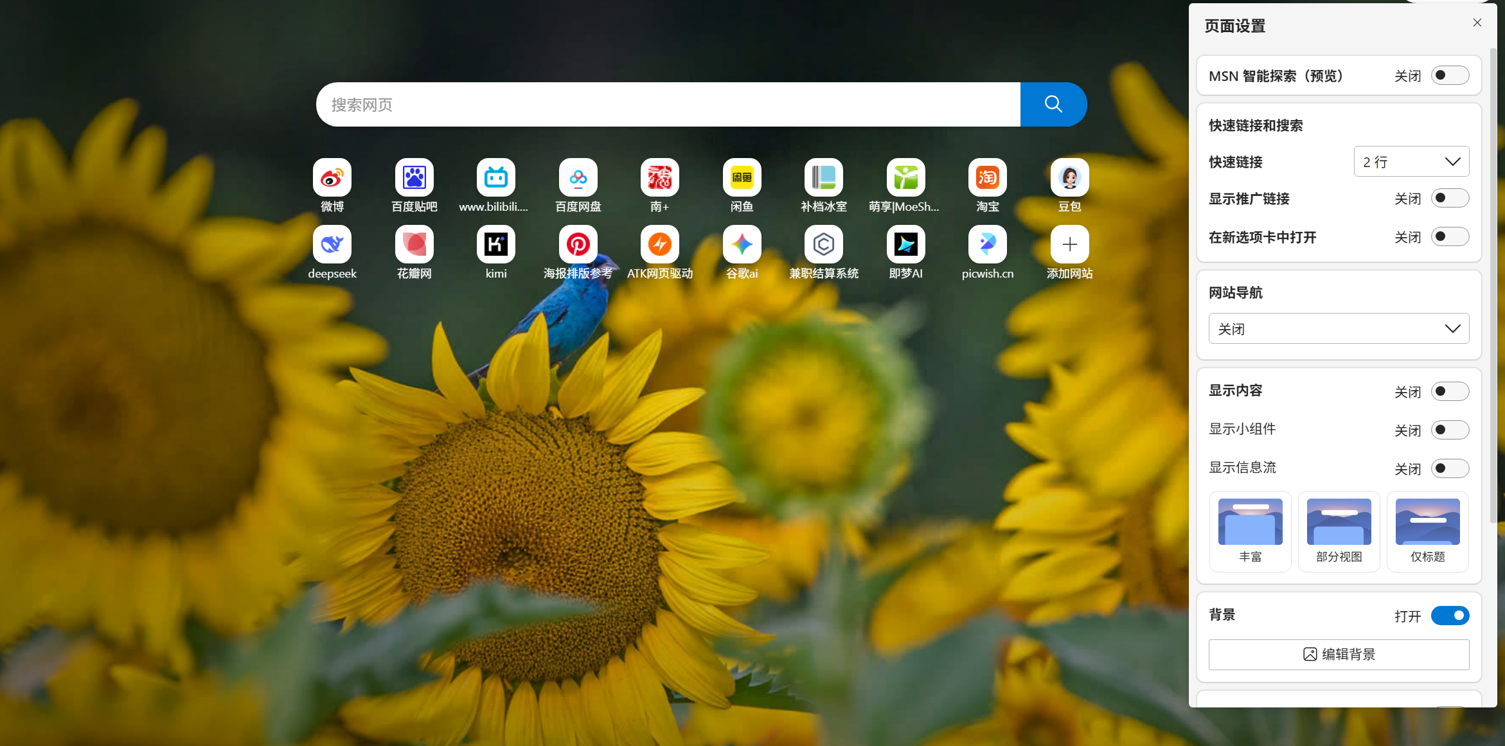Close the 页面设置 panel

tap(1477, 22)
